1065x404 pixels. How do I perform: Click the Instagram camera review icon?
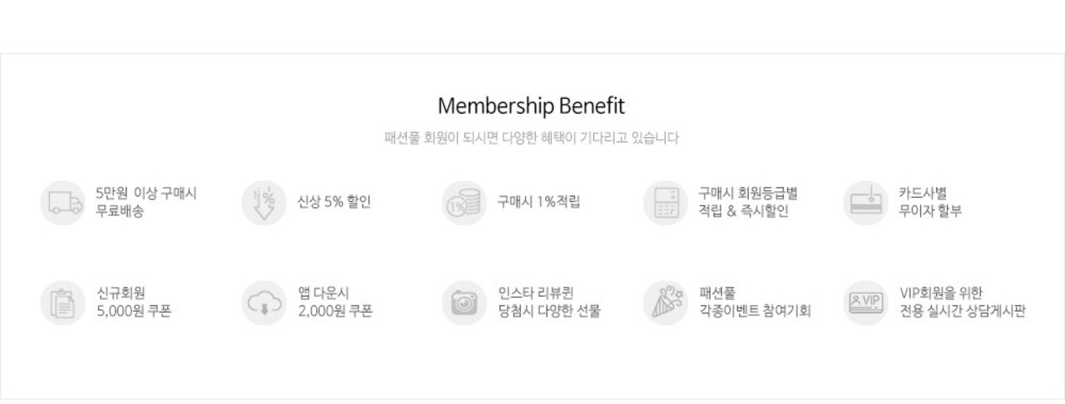pyautogui.click(x=464, y=303)
